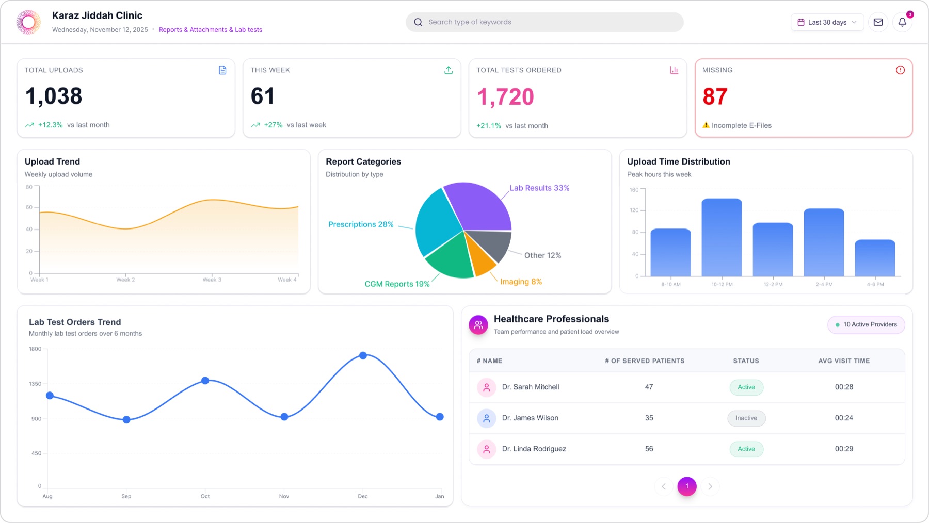929x523 pixels.
Task: Click the Lab Results 33% label
Action: point(539,188)
